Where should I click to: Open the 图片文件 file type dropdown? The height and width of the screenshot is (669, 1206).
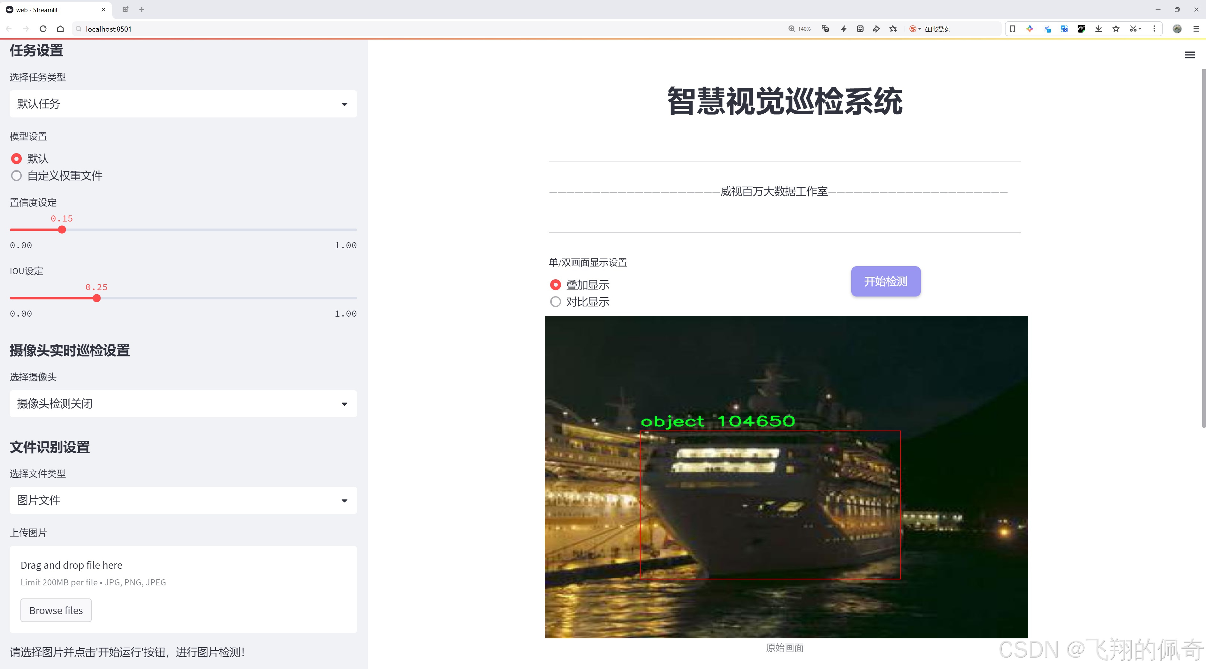(x=183, y=500)
